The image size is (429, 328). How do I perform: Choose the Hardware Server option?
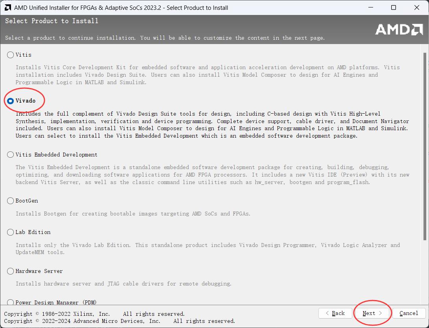[11, 271]
